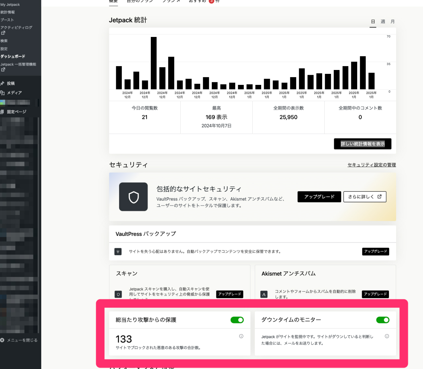Click アップグレード in VaultPress バックアップ row
Image resolution: width=423 pixels, height=369 pixels.
click(x=376, y=251)
